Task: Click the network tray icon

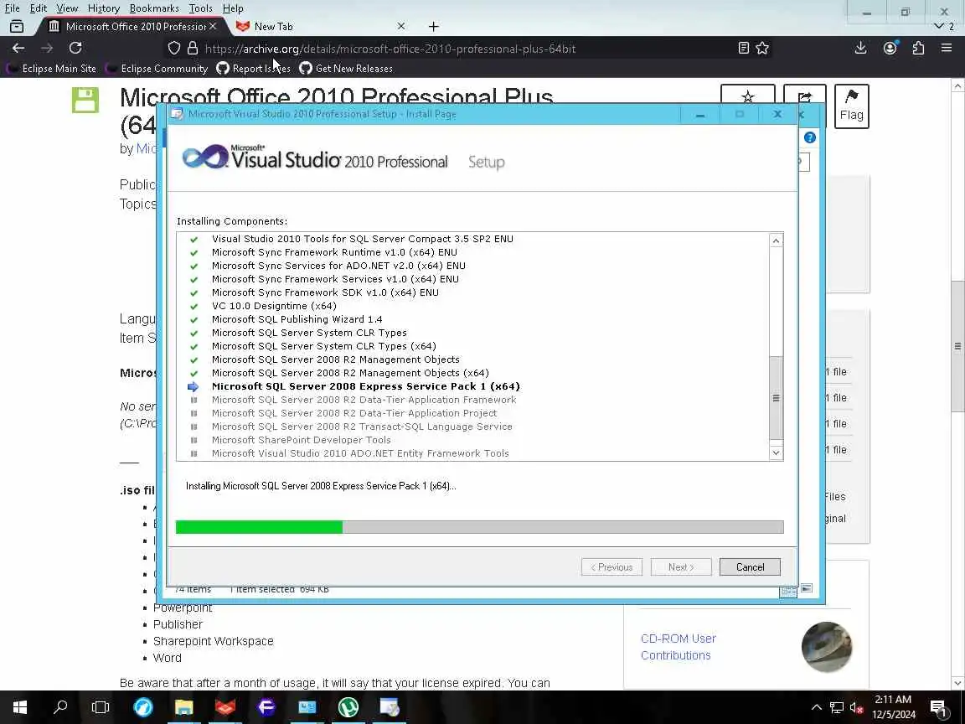Action: pos(836,707)
